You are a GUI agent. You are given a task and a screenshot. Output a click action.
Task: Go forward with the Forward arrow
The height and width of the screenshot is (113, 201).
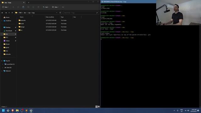pyautogui.click(x=6, y=13)
